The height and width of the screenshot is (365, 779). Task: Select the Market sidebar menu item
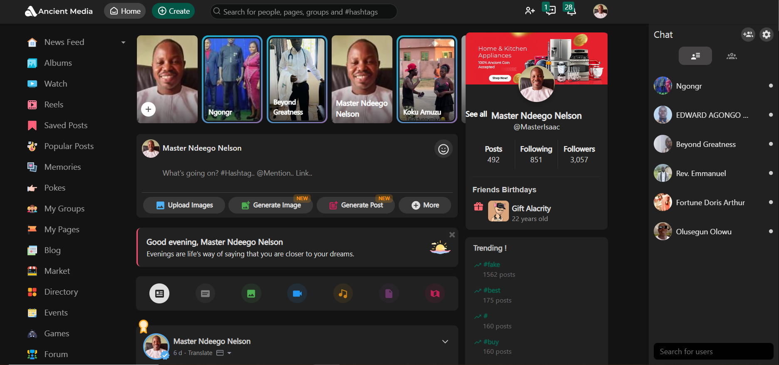[57, 271]
